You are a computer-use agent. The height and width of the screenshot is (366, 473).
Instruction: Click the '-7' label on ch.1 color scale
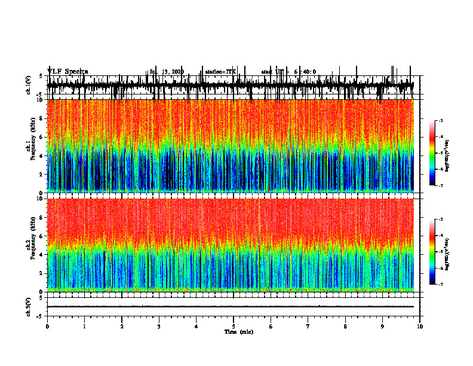pyautogui.click(x=440, y=185)
